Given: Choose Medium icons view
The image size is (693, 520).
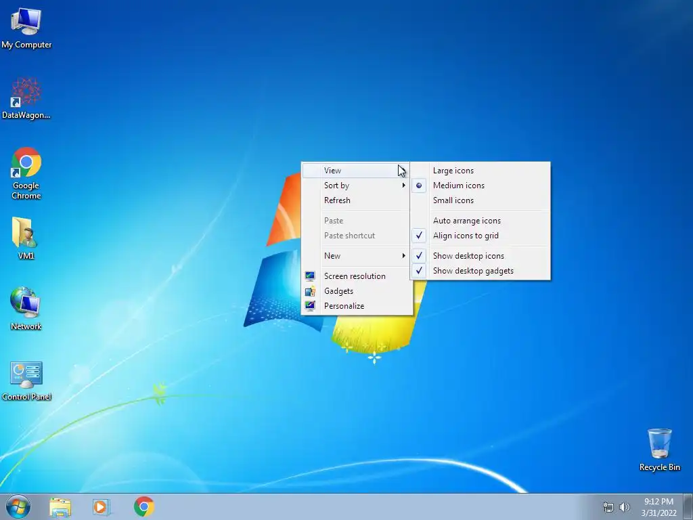Looking at the screenshot, I should [480, 186].
